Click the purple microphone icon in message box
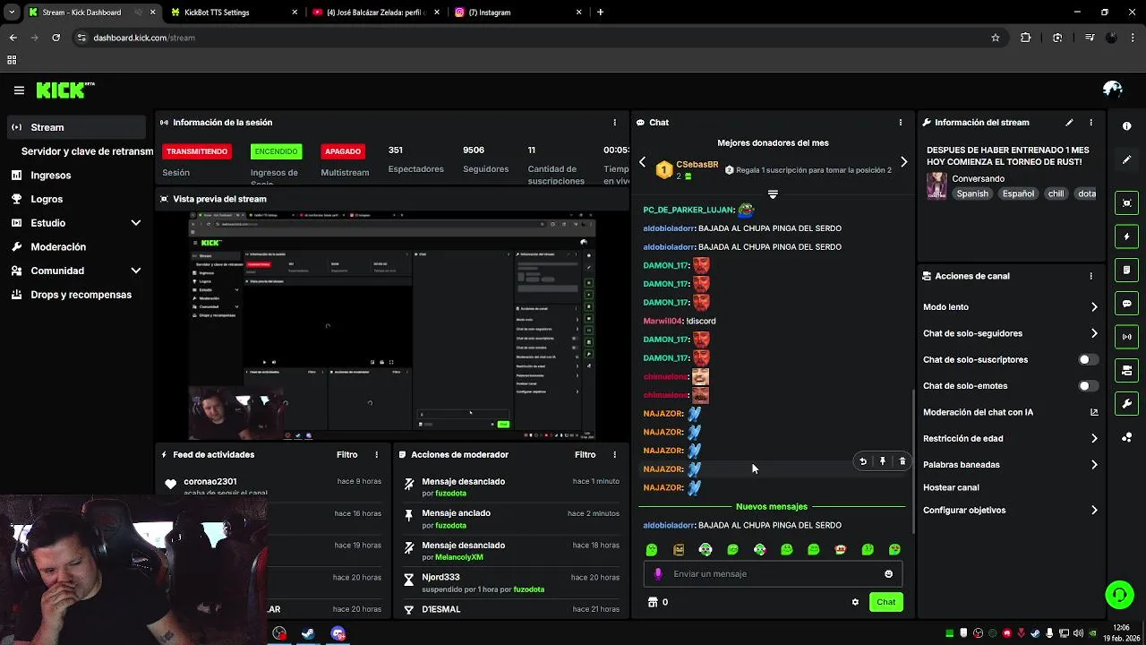 point(658,574)
